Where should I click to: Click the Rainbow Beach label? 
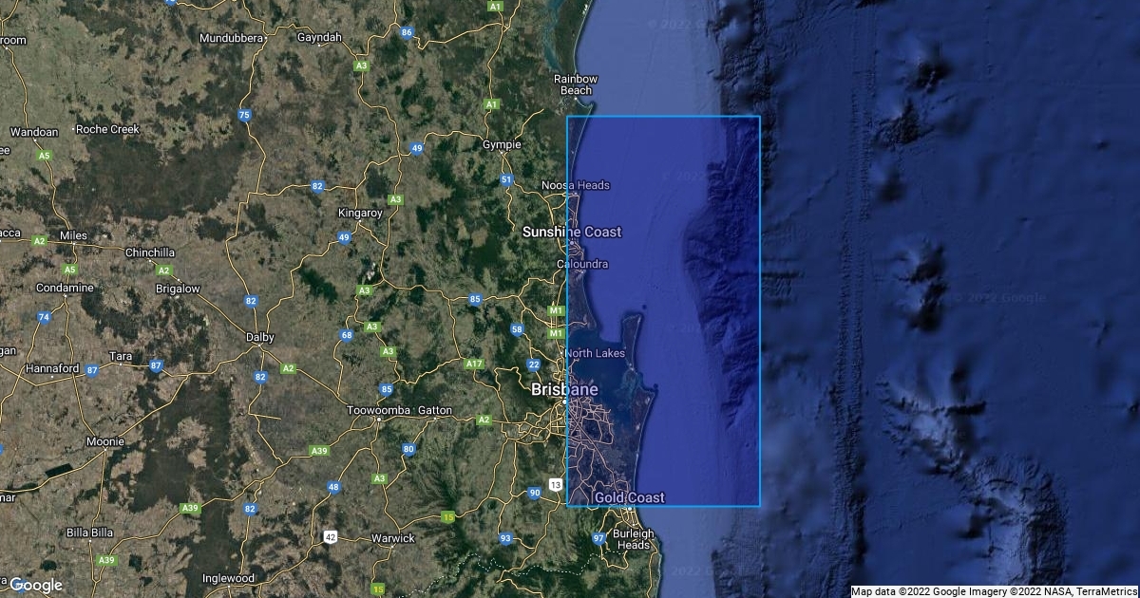[x=577, y=84]
